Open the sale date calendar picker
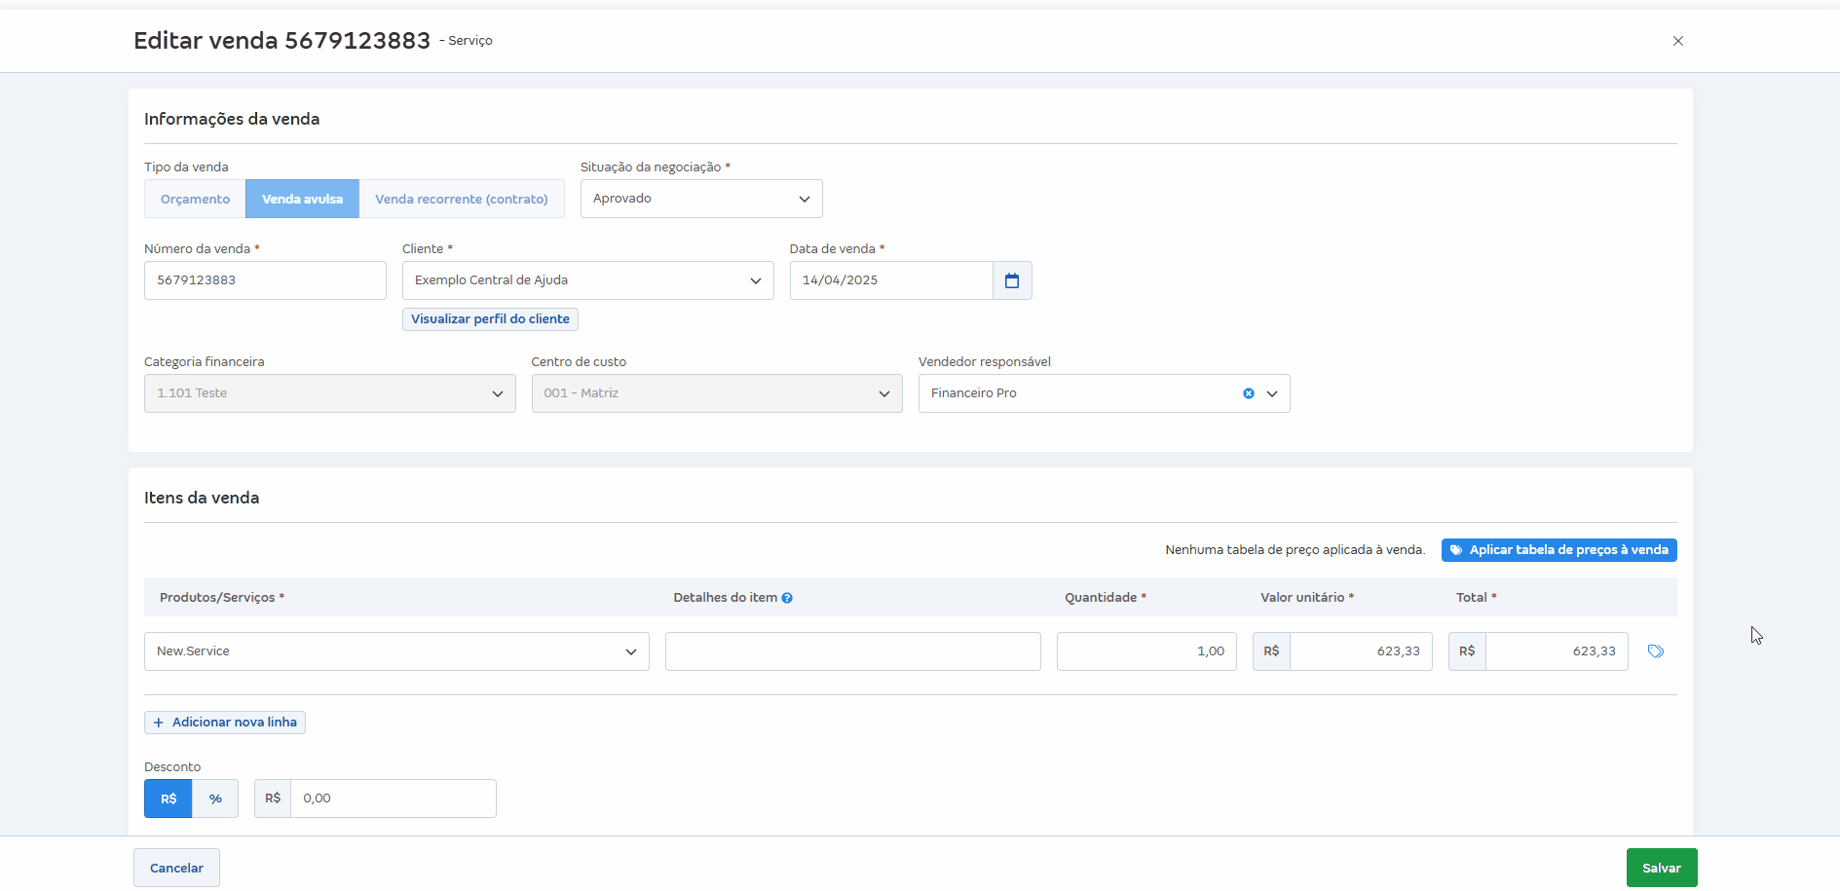Viewport: 1840px width, 891px height. click(1012, 280)
